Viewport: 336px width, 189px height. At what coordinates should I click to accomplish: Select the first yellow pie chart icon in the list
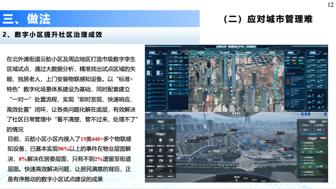tap(171, 69)
